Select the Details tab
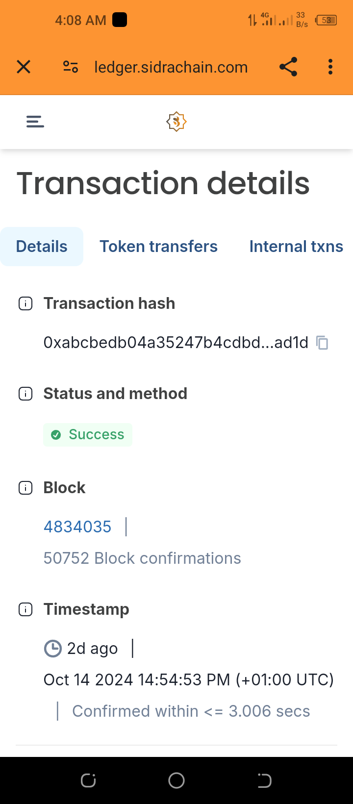Screen dimensions: 353x804 pos(42,247)
